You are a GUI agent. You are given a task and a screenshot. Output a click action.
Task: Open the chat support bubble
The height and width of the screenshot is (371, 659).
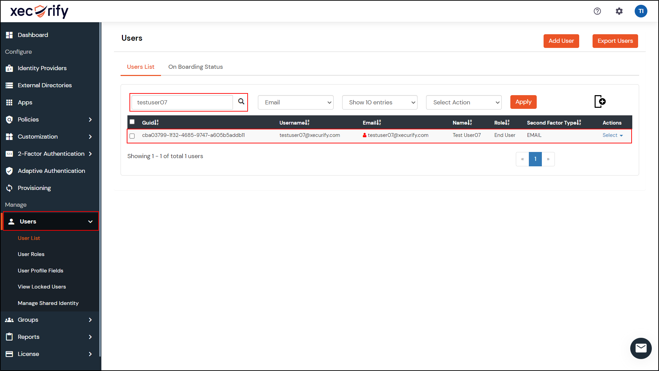pyautogui.click(x=641, y=348)
